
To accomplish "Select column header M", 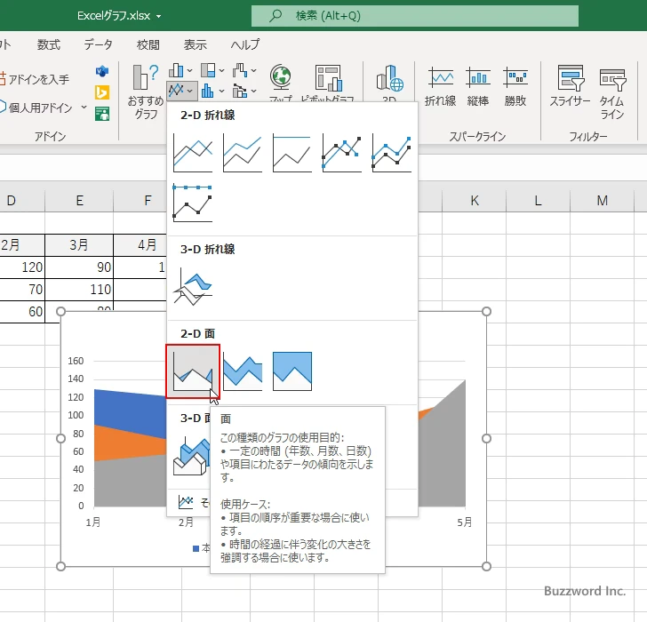I will tap(602, 201).
